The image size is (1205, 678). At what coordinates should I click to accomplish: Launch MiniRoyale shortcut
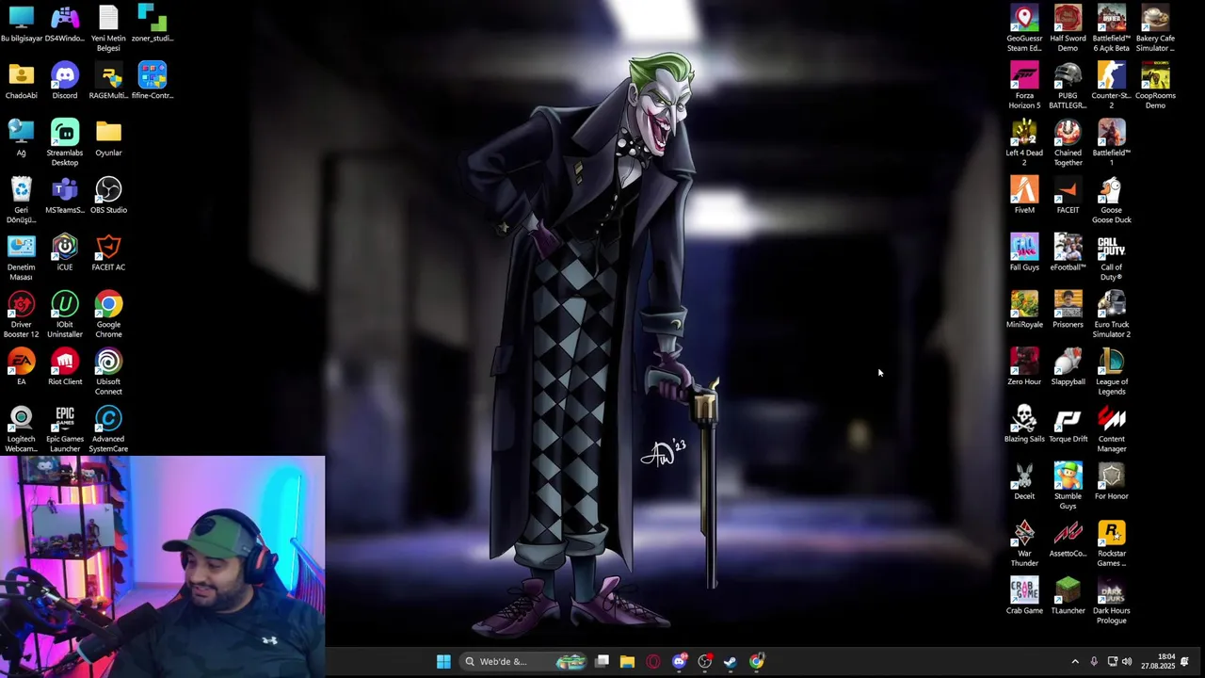click(1024, 309)
